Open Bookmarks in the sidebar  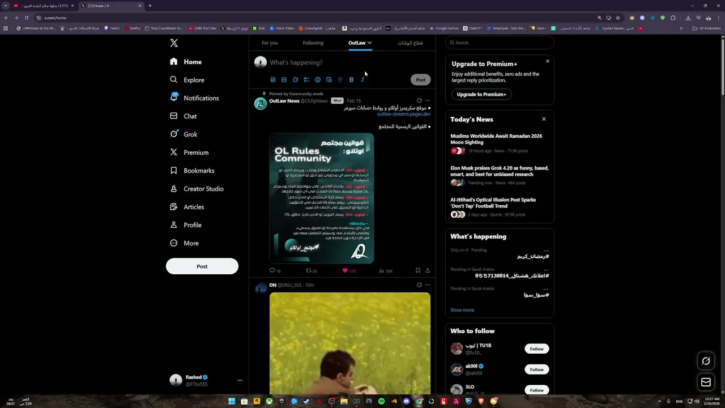pos(191,171)
